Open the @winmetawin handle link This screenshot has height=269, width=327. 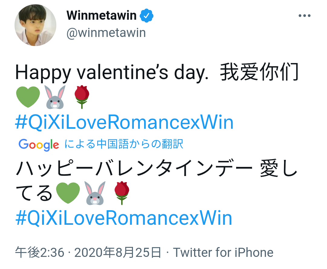pyautogui.click(x=106, y=33)
